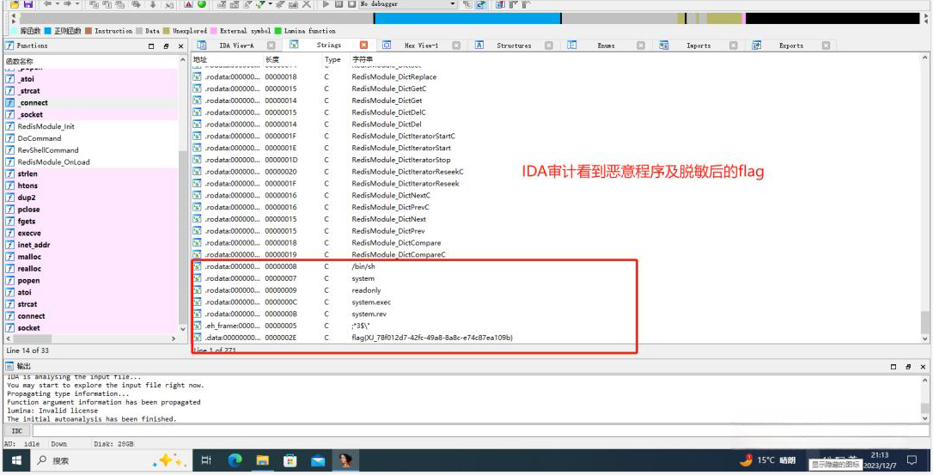Jump back with the left arrow icon
Viewport: 933px width, 475px height.
(x=47, y=4)
